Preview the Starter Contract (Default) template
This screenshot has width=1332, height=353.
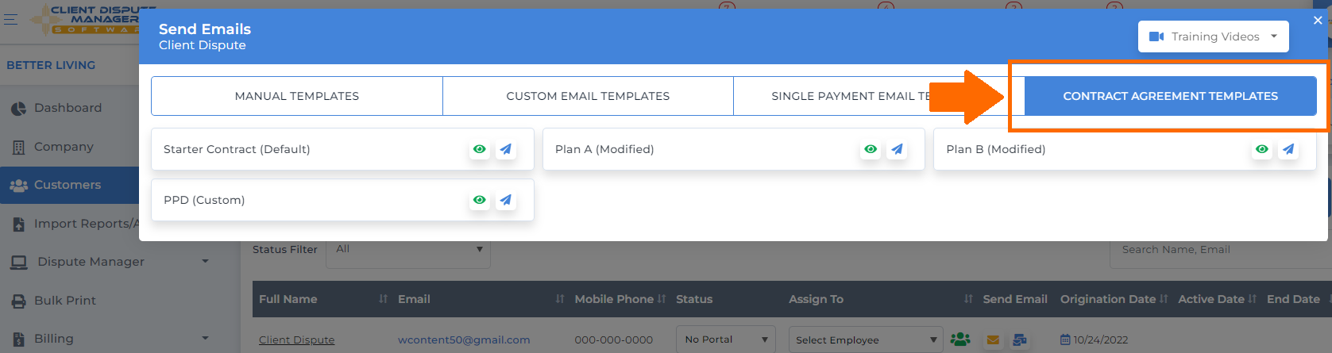click(479, 149)
